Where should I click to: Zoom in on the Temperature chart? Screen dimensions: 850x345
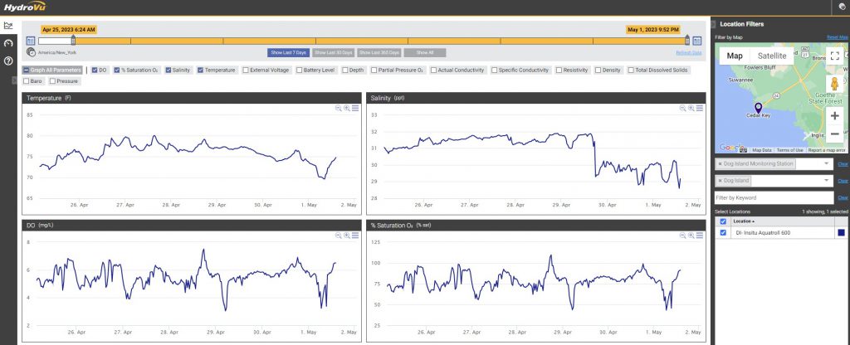click(x=347, y=108)
